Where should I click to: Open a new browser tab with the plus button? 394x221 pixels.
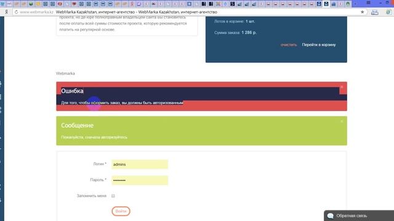click(x=355, y=4)
